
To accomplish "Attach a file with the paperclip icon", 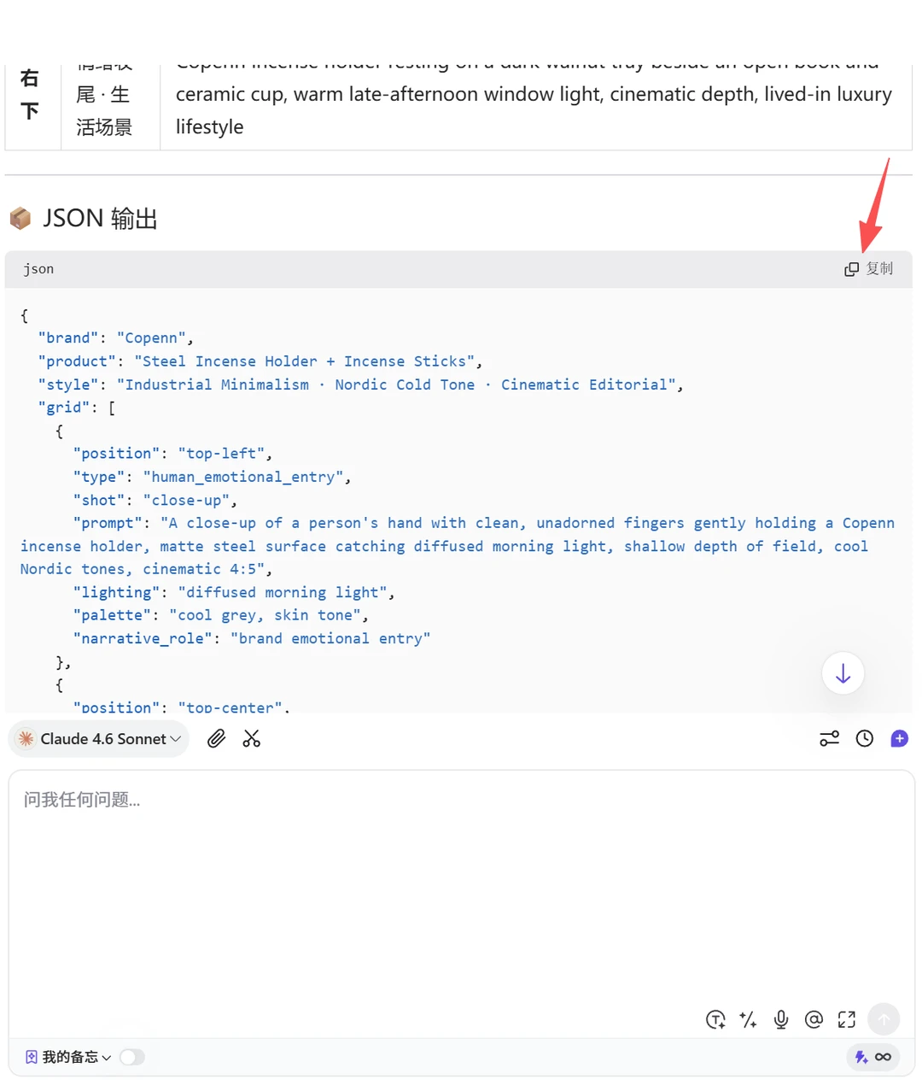I will pos(217,739).
